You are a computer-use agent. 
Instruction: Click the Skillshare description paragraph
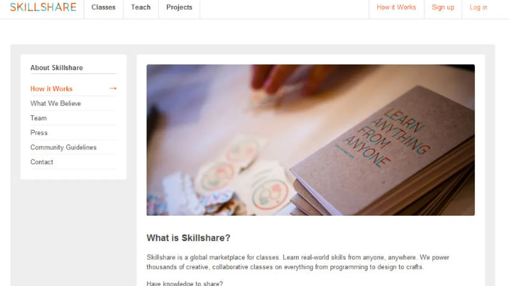[298, 262]
